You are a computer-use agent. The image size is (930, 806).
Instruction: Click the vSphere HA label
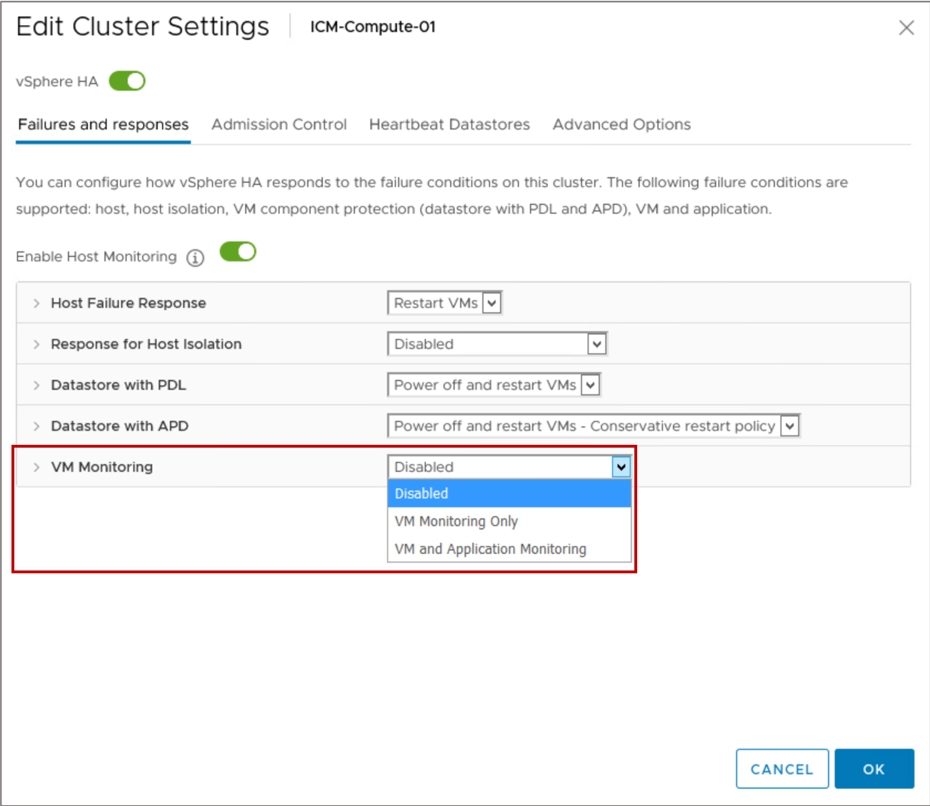tap(57, 81)
